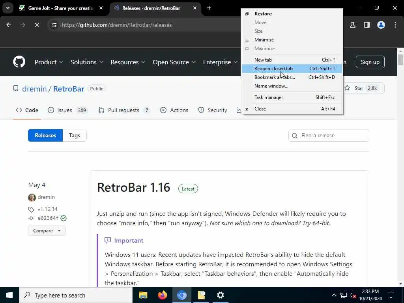Open the Pull requests tab

(124, 110)
